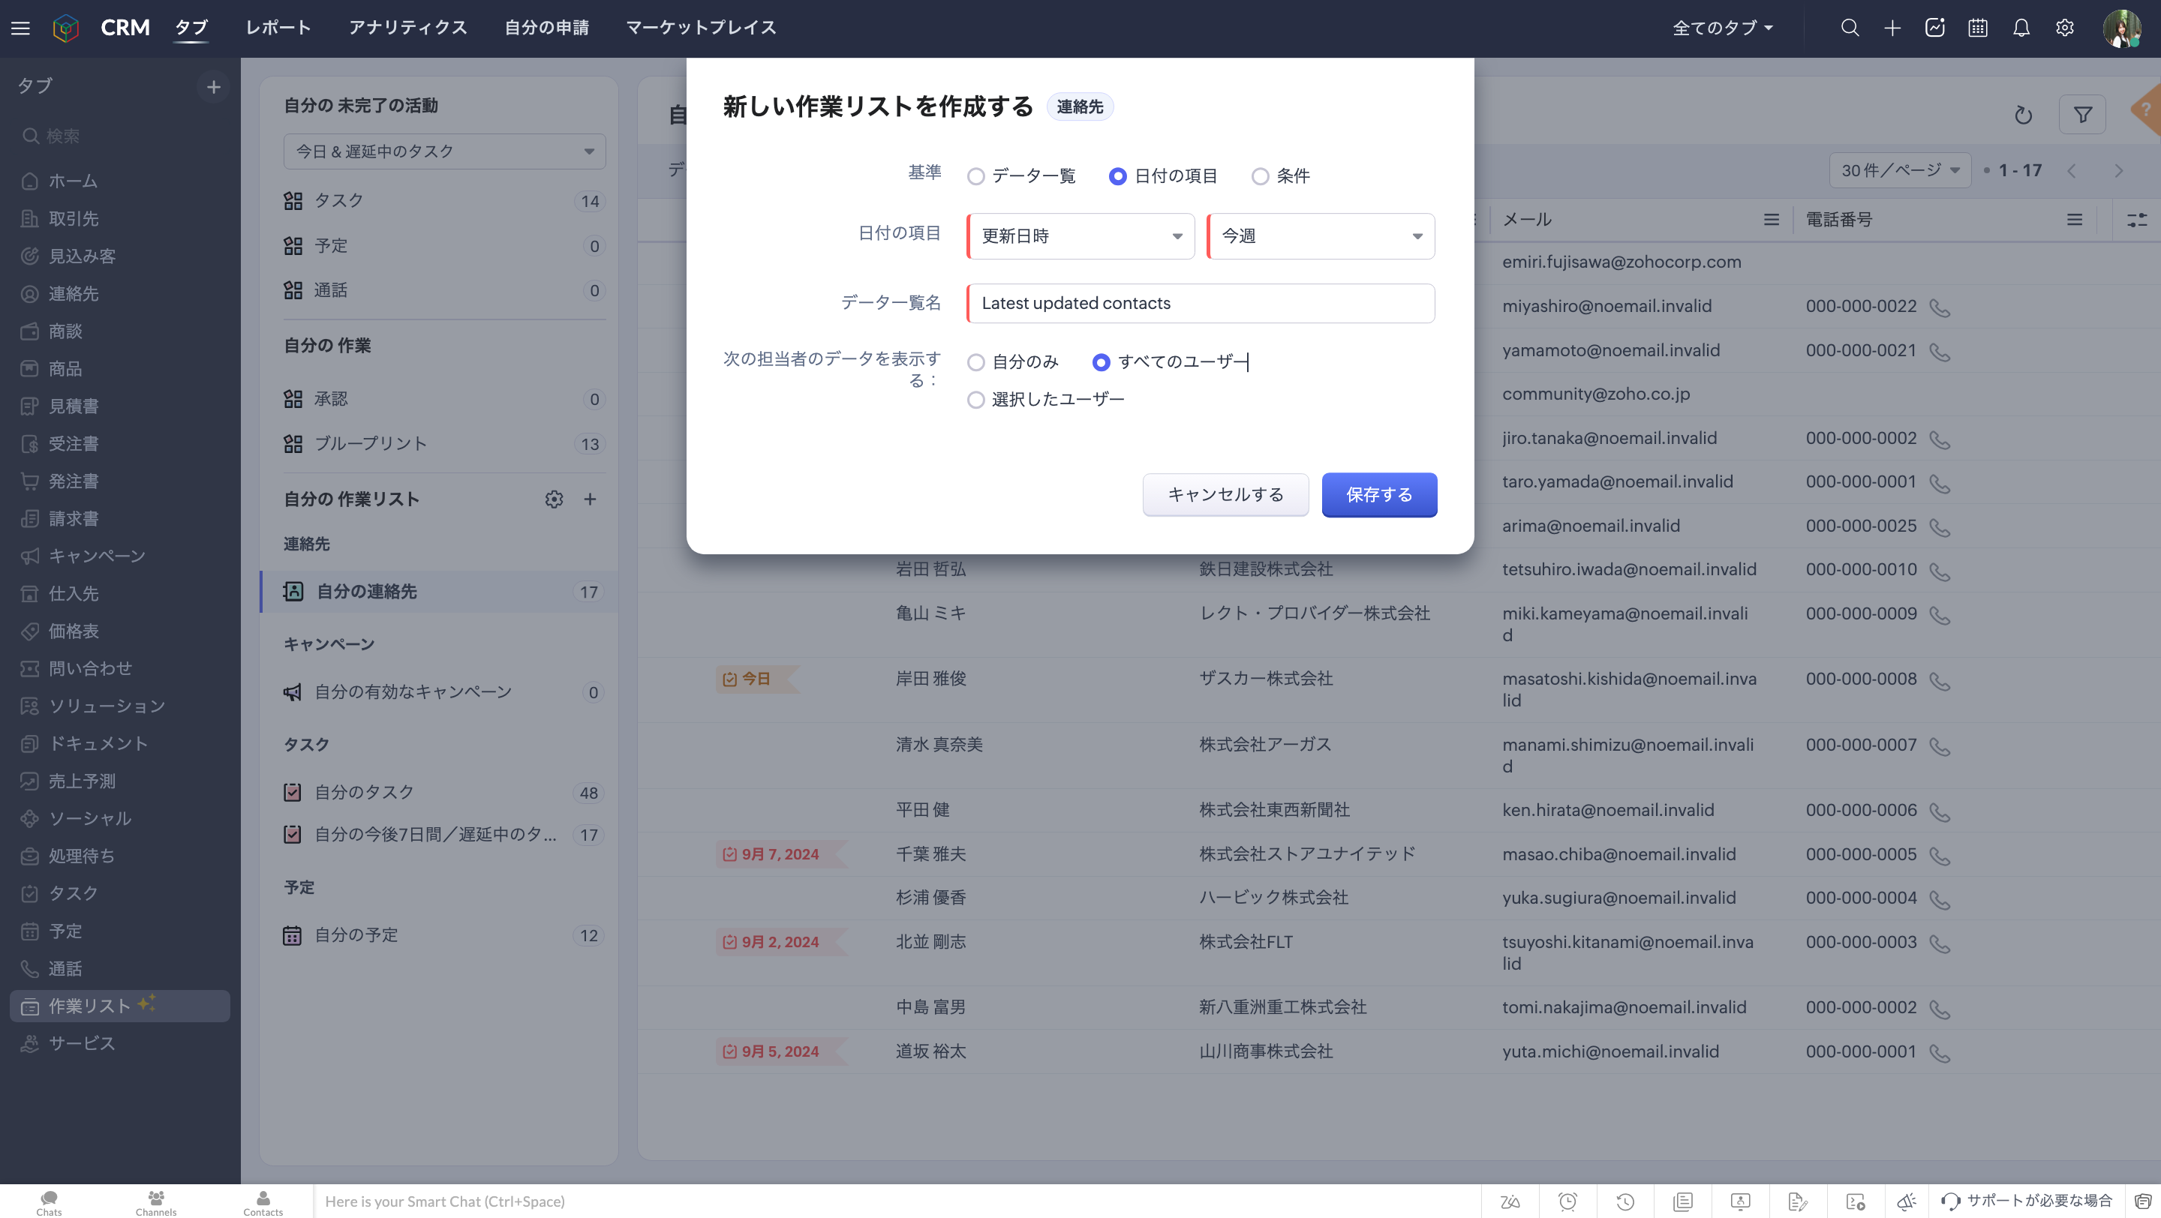Open アナリティクス menu item

pyautogui.click(x=407, y=28)
